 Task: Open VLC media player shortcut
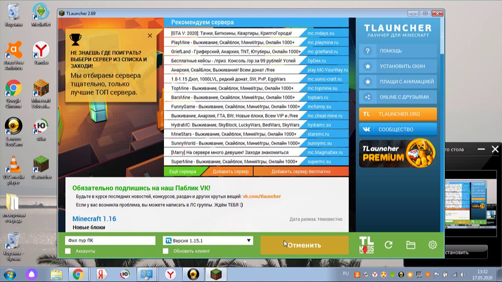point(13,170)
